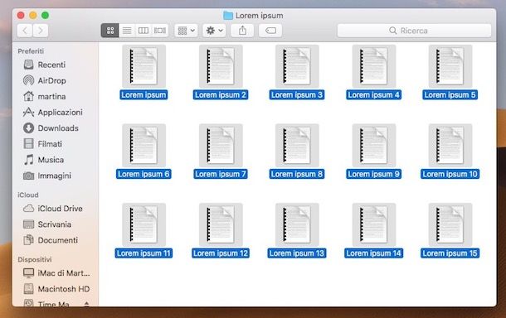Switch to list view

127,31
